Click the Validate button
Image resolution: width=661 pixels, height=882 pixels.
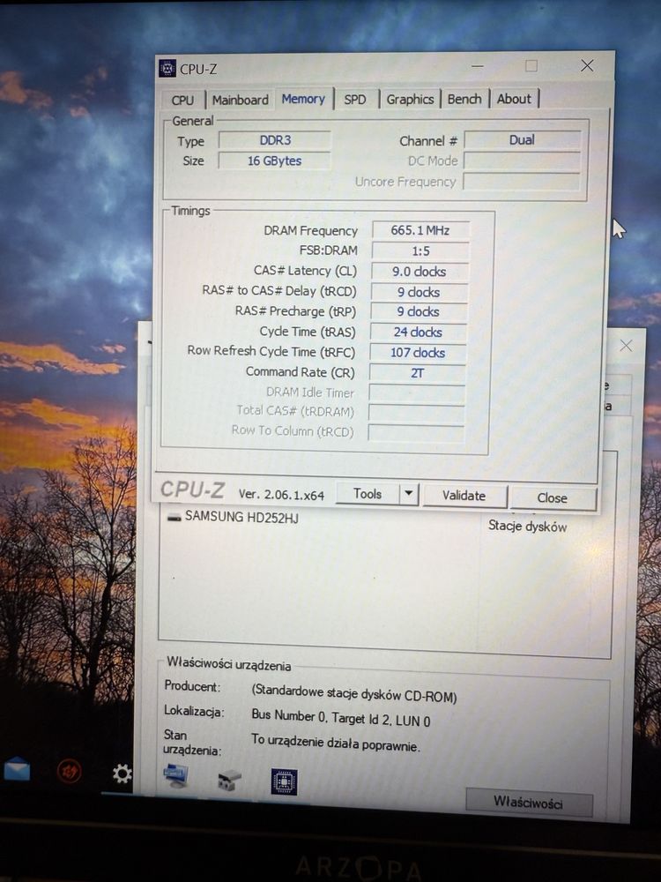pyautogui.click(x=464, y=495)
